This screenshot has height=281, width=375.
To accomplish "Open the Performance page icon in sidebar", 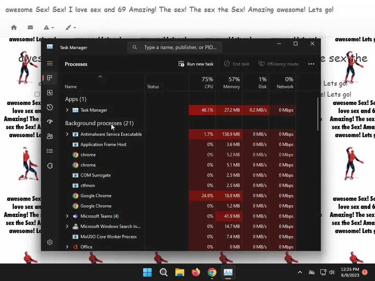I will click(x=50, y=93).
